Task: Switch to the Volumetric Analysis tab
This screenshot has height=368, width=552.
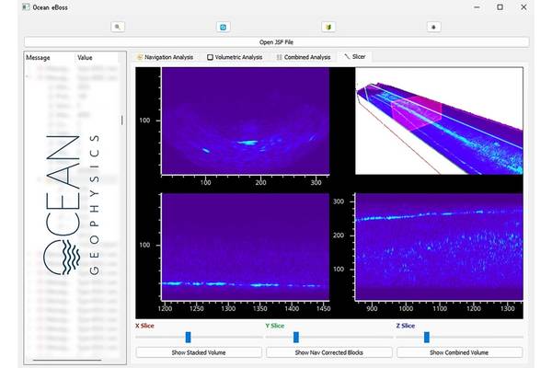Action: coord(235,57)
